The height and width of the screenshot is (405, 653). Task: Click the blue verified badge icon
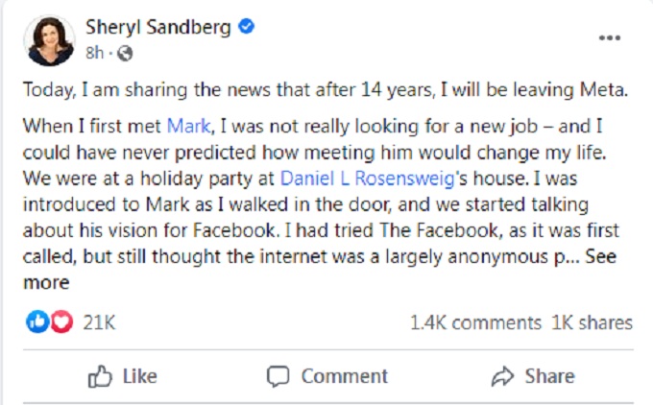point(246,27)
